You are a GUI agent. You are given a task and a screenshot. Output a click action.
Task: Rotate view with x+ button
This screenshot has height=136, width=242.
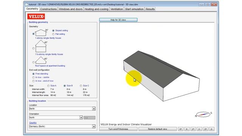[x=181, y=129]
